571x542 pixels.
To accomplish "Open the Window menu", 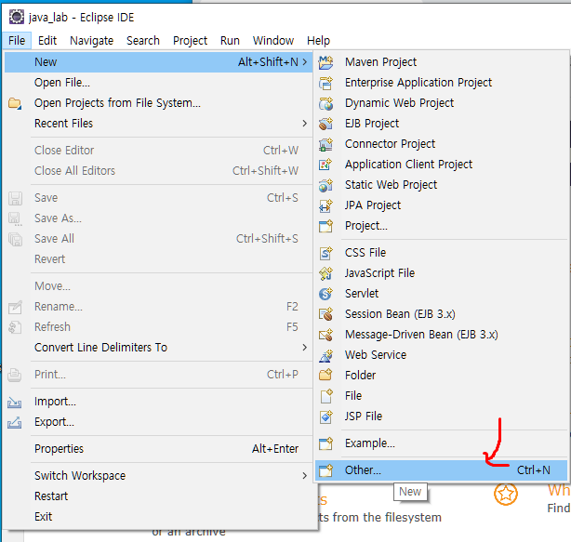I will point(273,40).
